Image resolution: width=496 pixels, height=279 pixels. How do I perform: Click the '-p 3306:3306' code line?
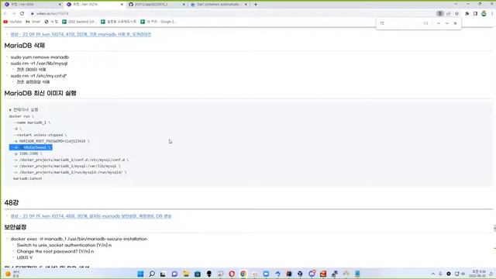click(28, 153)
